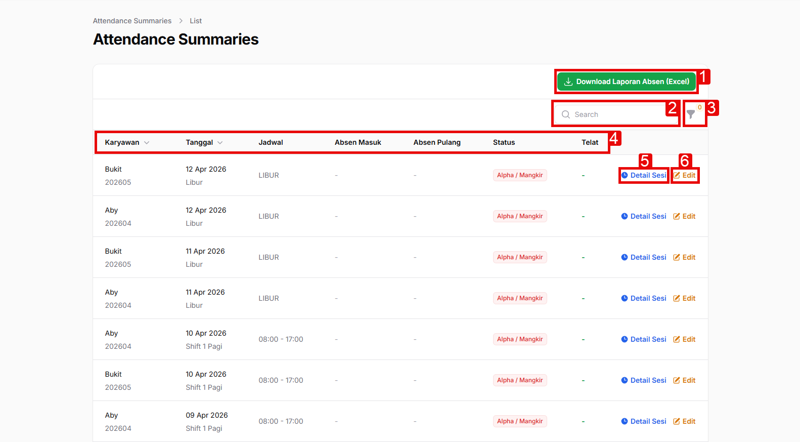Image resolution: width=800 pixels, height=442 pixels.
Task: Open Detail Sesi for Aby 09 Apr 2026
Action: click(x=644, y=421)
